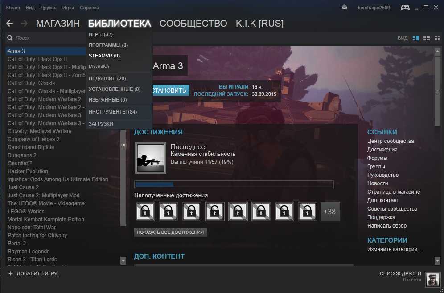
Task: Click the first locked achievement icon
Action: (145, 211)
